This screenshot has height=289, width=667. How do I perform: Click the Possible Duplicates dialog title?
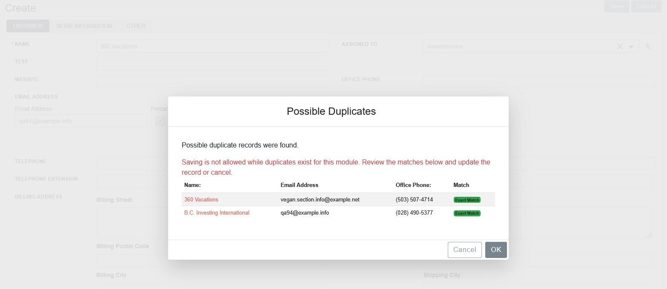[x=331, y=111]
